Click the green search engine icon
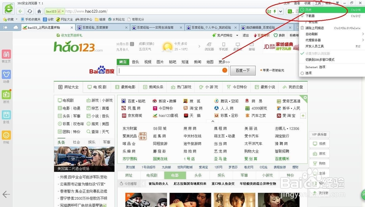Viewport: 365px width, 207px height. (289, 11)
